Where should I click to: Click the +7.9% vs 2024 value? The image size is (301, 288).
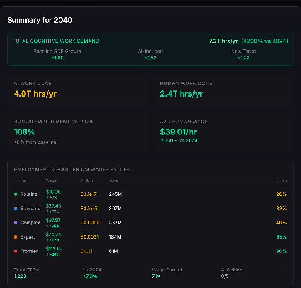[x=90, y=276]
